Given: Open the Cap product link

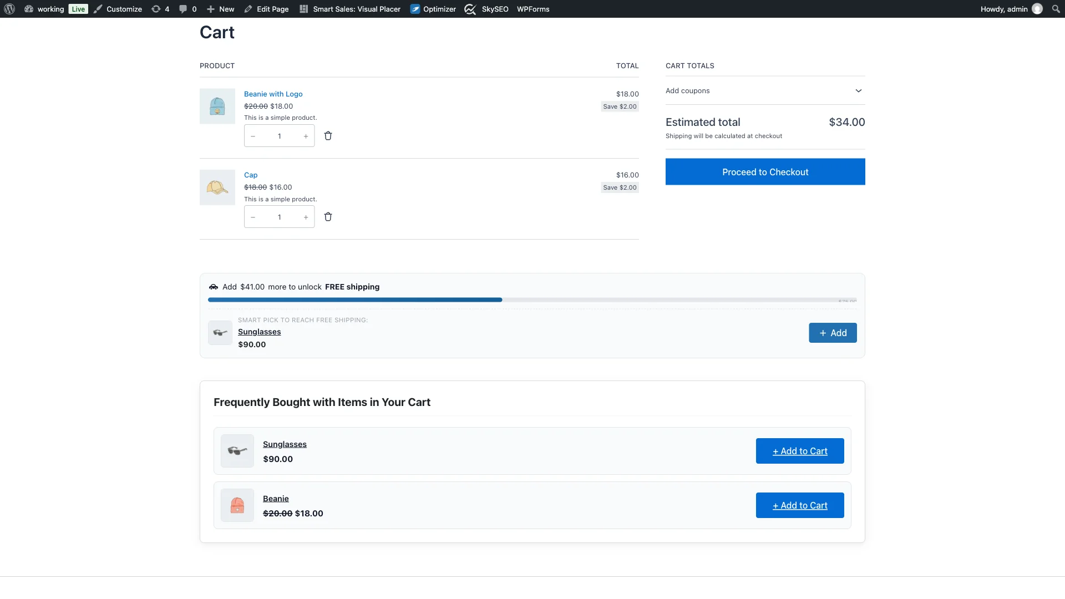Looking at the screenshot, I should point(251,175).
